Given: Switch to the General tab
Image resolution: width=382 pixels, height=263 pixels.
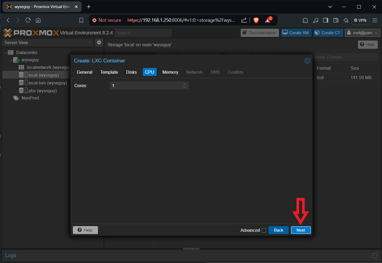Looking at the screenshot, I should pyautogui.click(x=84, y=72).
